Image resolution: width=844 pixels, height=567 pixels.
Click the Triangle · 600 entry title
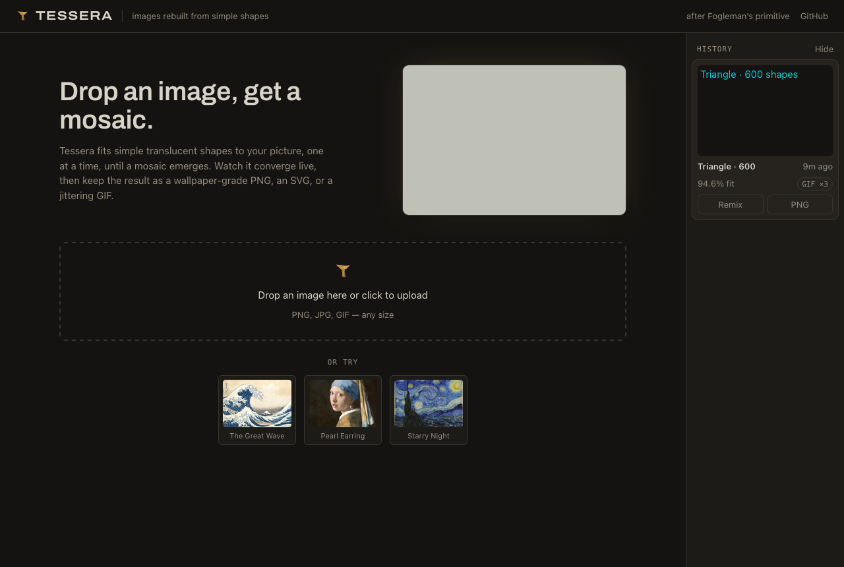click(727, 167)
